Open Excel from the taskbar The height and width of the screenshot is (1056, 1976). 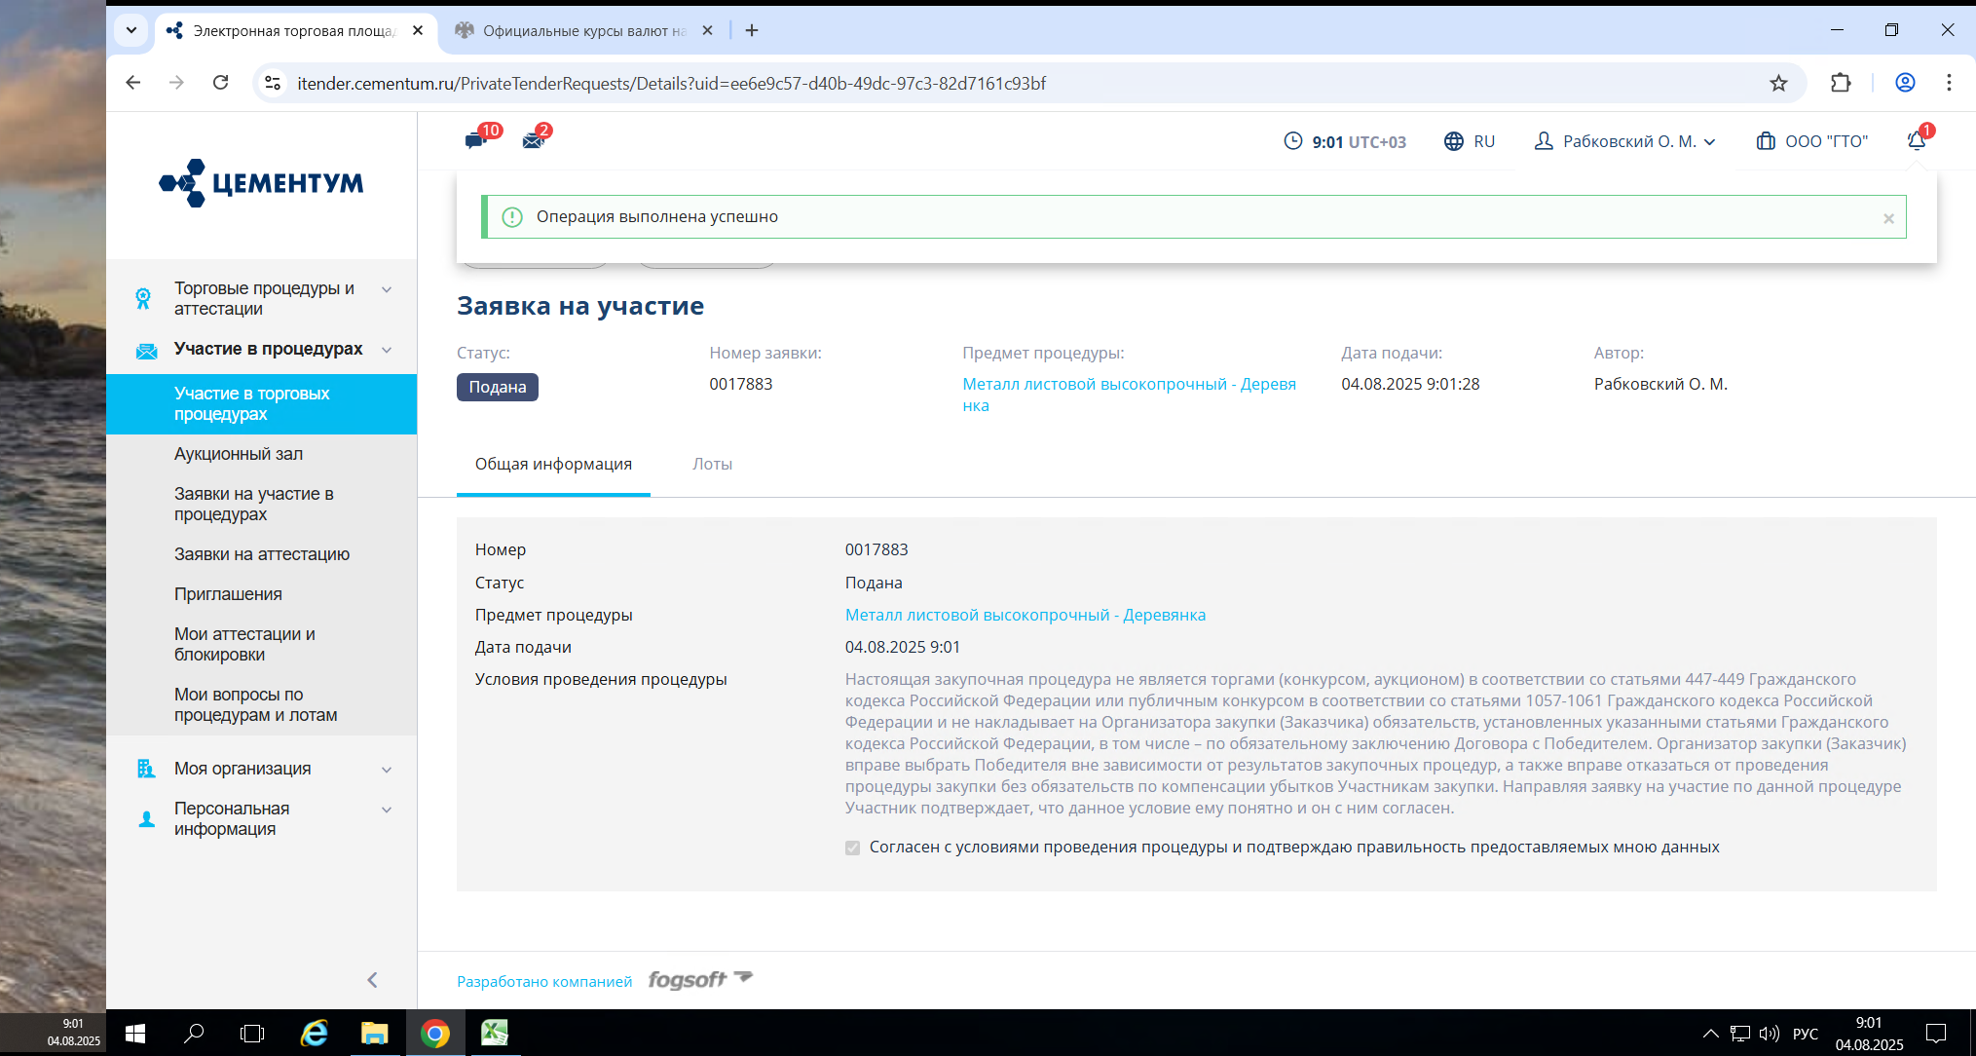pos(495,1033)
